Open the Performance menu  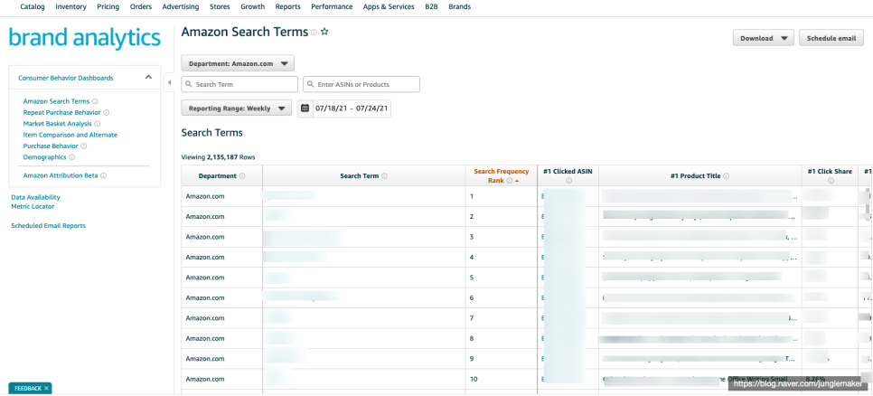[x=332, y=6]
